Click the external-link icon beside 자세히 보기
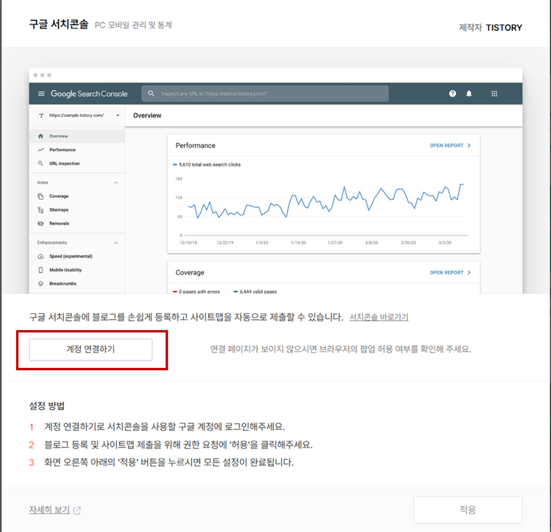This screenshot has width=551, height=532. (x=77, y=510)
